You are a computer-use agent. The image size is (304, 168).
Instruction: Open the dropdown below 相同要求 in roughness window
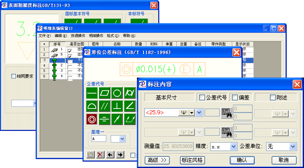[x=35, y=104]
